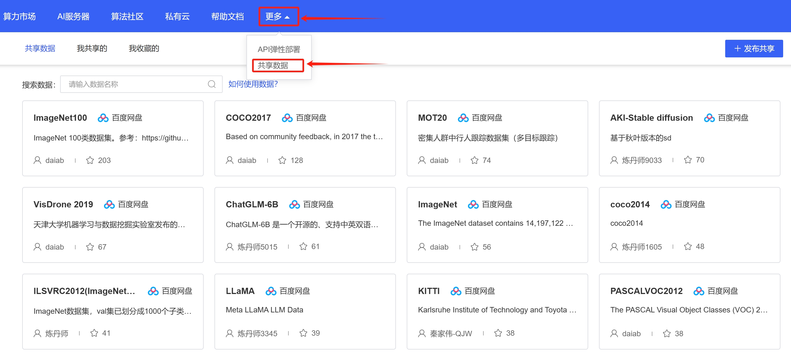Viewport: 791px width, 356px height.
Task: Star the LLaMA dataset
Action: coord(303,333)
